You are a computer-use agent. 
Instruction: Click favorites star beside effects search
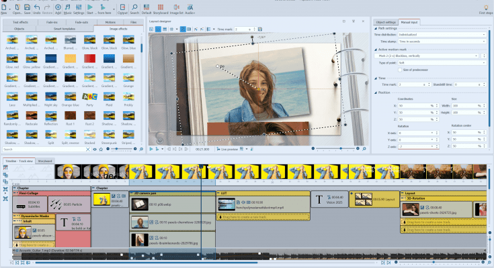[x=101, y=149]
